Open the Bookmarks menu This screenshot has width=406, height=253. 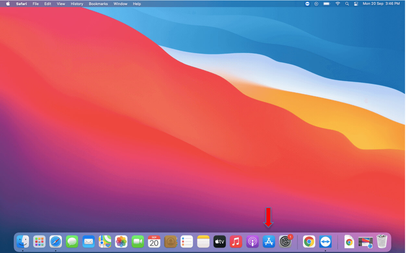tap(98, 4)
